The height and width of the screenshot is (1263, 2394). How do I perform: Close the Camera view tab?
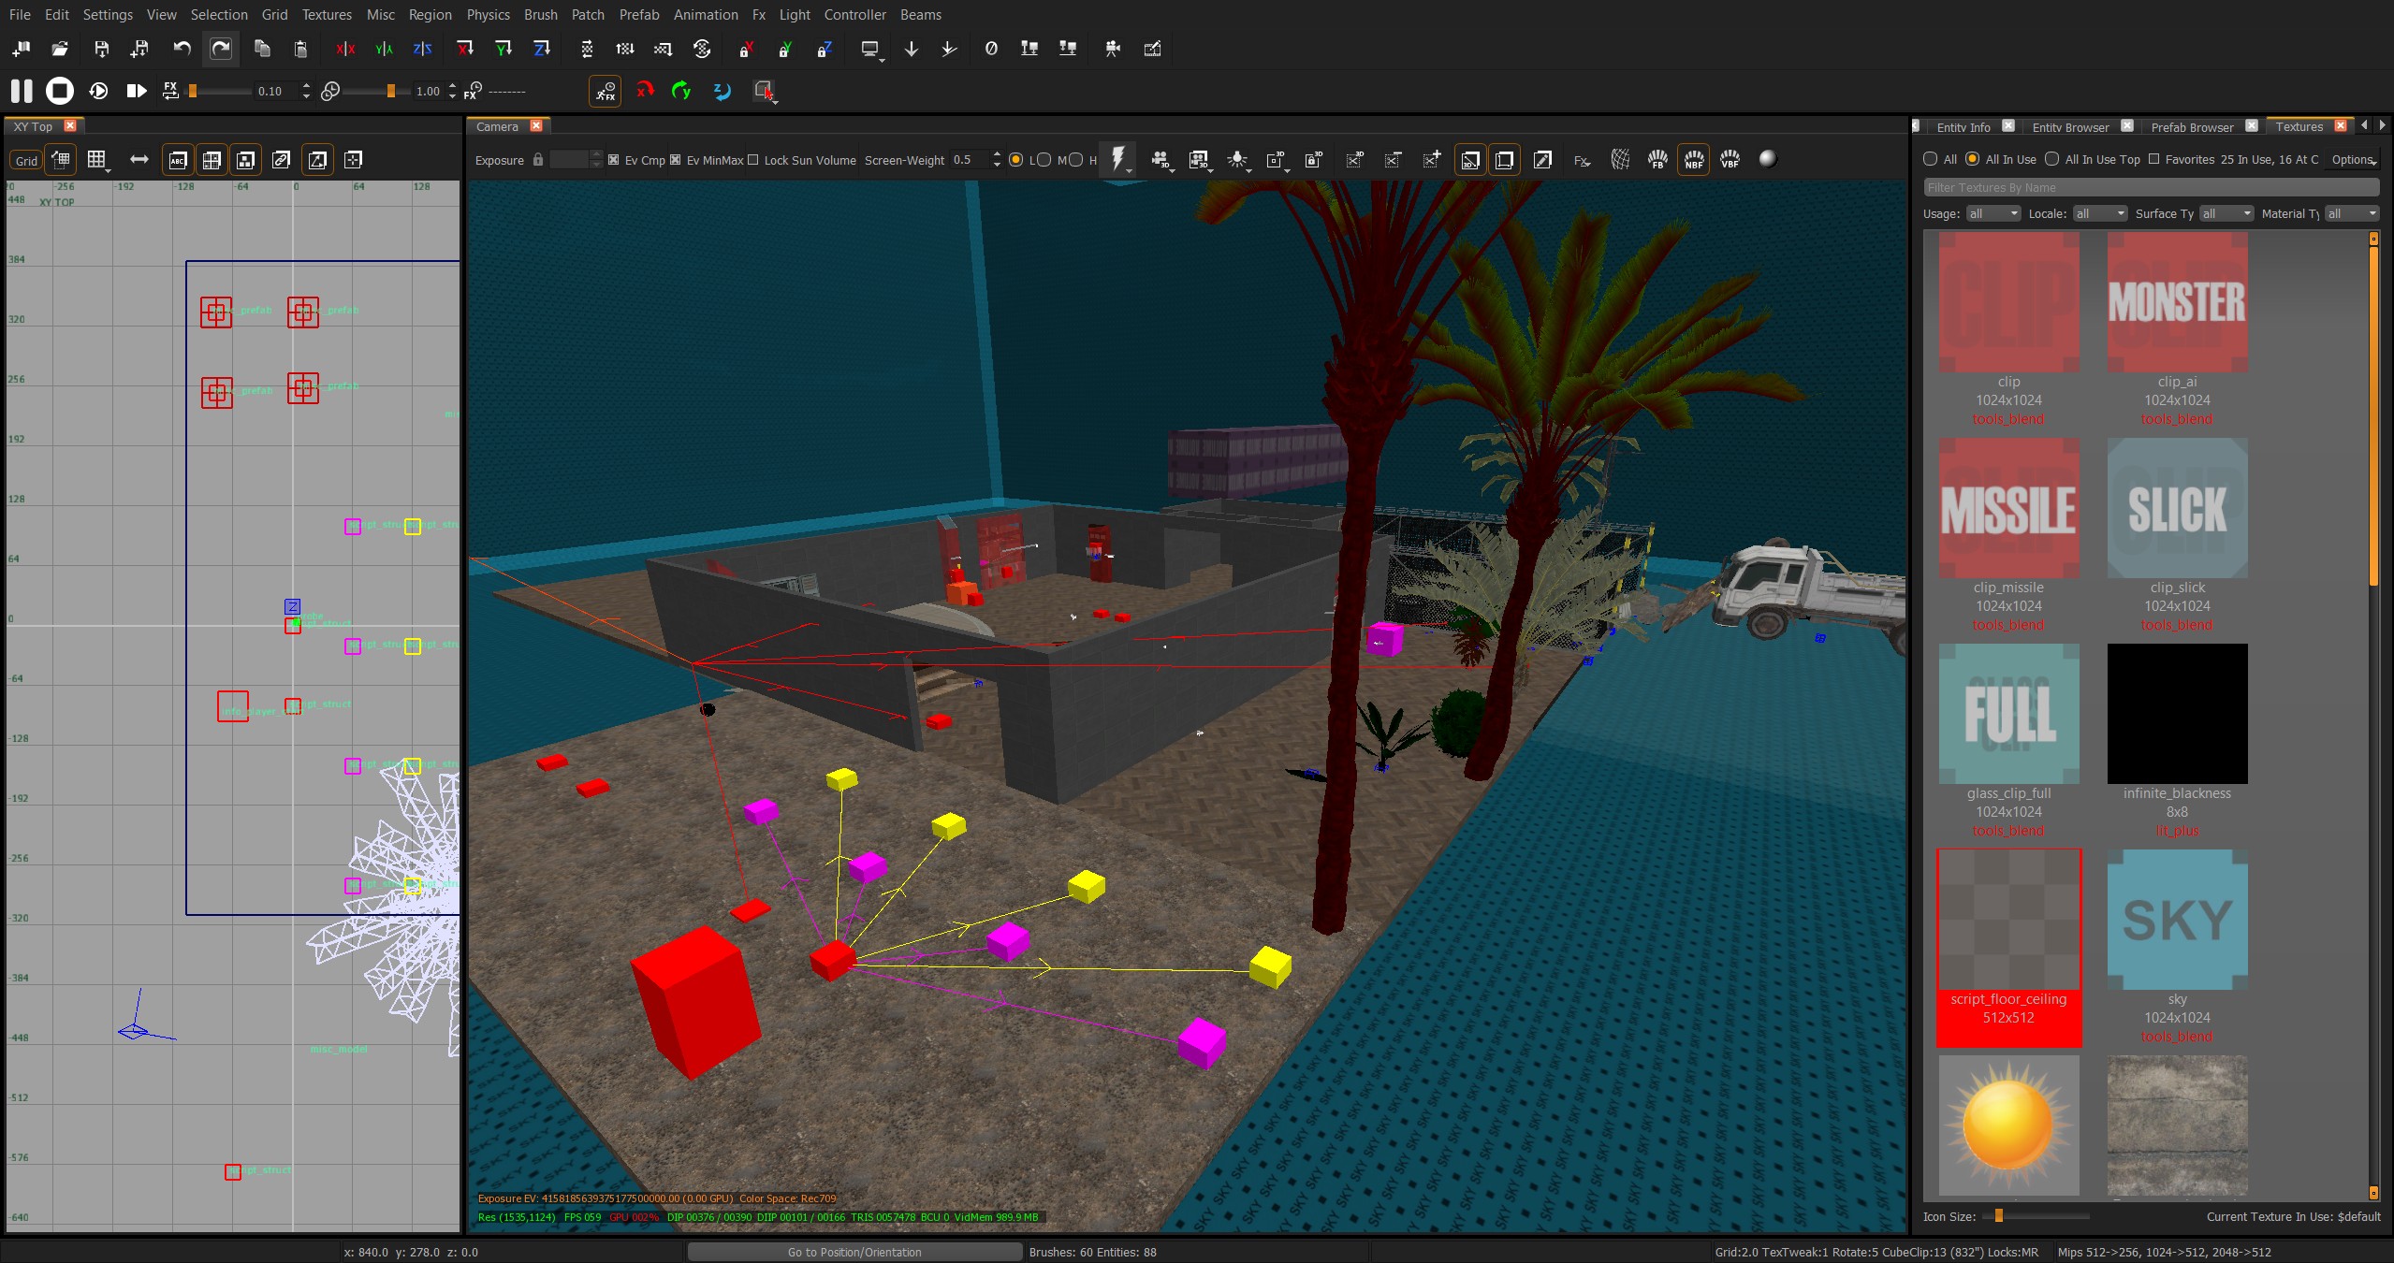click(x=536, y=125)
